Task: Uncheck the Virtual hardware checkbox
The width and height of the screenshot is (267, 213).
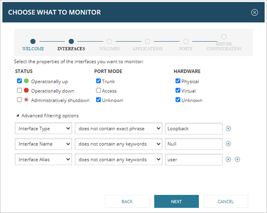Action: [178, 90]
